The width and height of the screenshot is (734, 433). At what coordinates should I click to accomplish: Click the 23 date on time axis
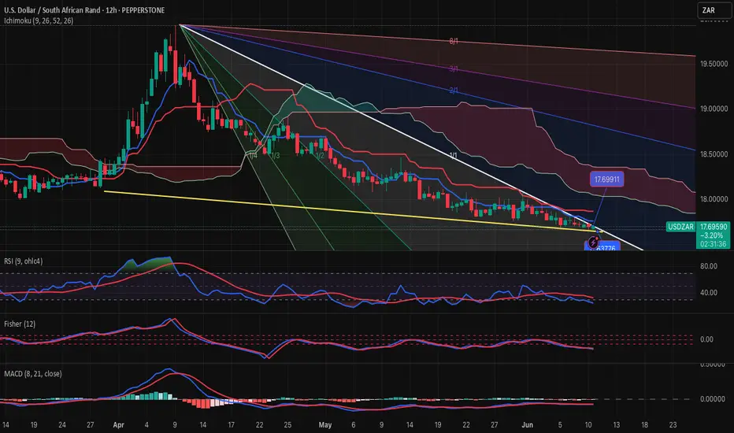click(x=673, y=425)
